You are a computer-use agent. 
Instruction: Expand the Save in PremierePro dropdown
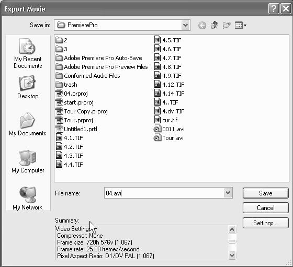(185, 25)
